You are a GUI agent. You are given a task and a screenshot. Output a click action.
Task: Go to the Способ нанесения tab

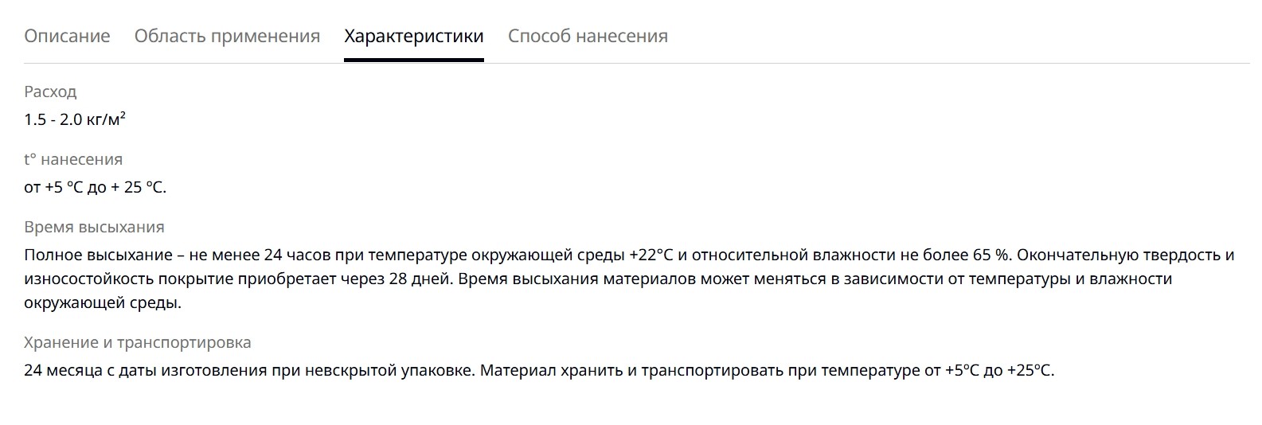tap(588, 36)
